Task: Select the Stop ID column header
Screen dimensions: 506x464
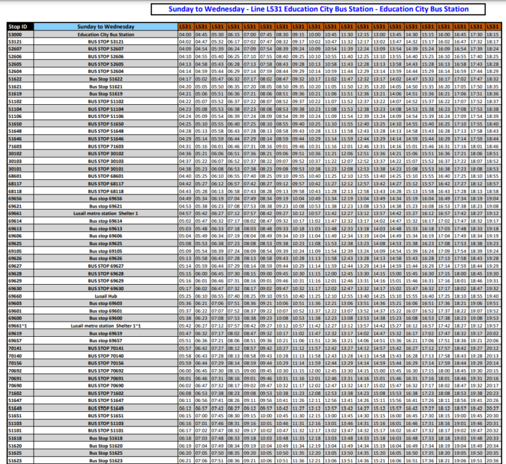Action: click(x=20, y=26)
